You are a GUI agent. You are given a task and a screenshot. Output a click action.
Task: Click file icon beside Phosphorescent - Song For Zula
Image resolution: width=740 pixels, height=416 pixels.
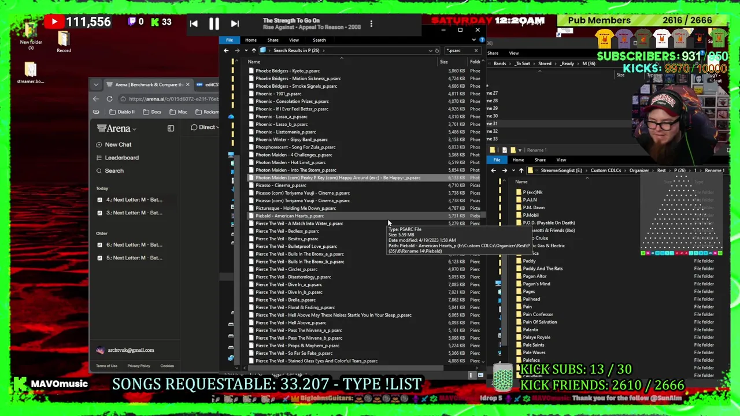click(251, 147)
